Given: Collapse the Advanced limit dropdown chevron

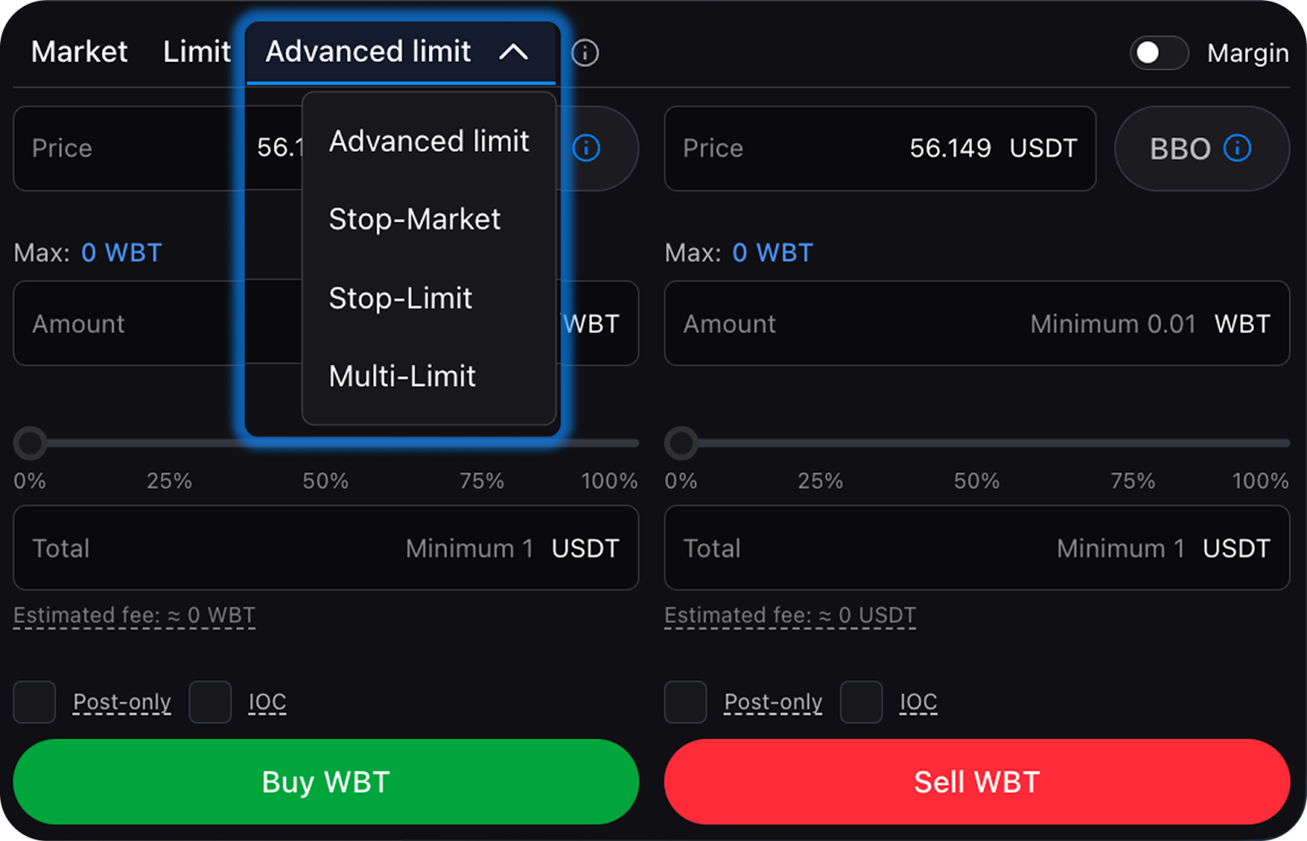Looking at the screenshot, I should (514, 52).
